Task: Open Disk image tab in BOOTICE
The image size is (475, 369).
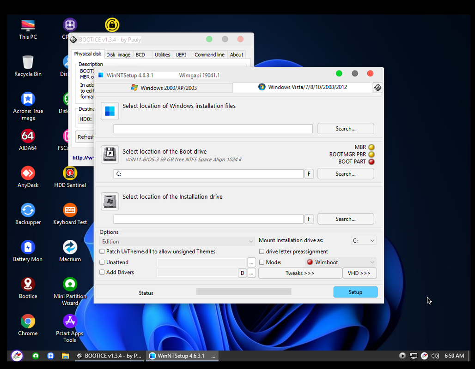Action: coord(118,54)
